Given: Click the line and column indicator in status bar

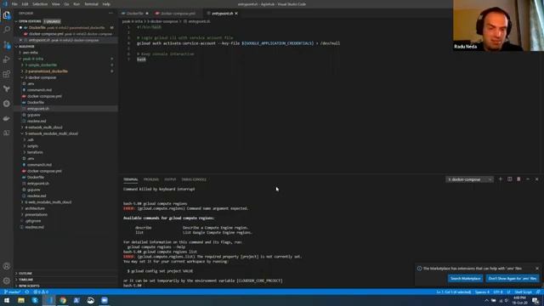Looking at the screenshot, I should click(x=453, y=292).
